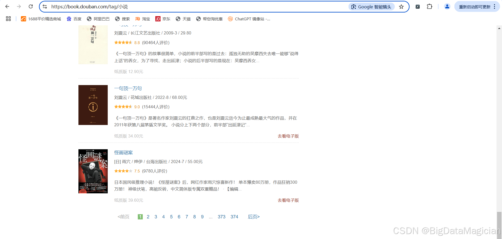This screenshot has height=239, width=502.
Task: Open site information icon in address bar
Action: point(45,7)
